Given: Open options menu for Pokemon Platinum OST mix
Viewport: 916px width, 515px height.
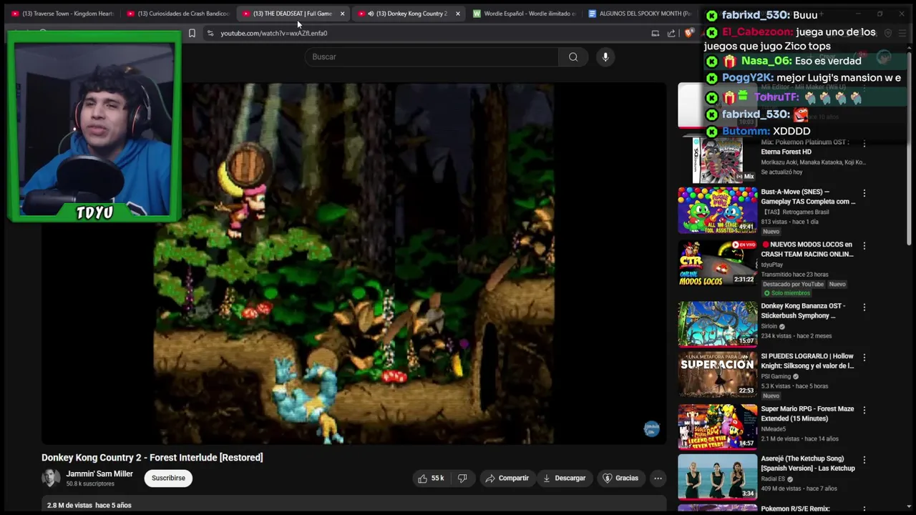Looking at the screenshot, I should tap(864, 143).
